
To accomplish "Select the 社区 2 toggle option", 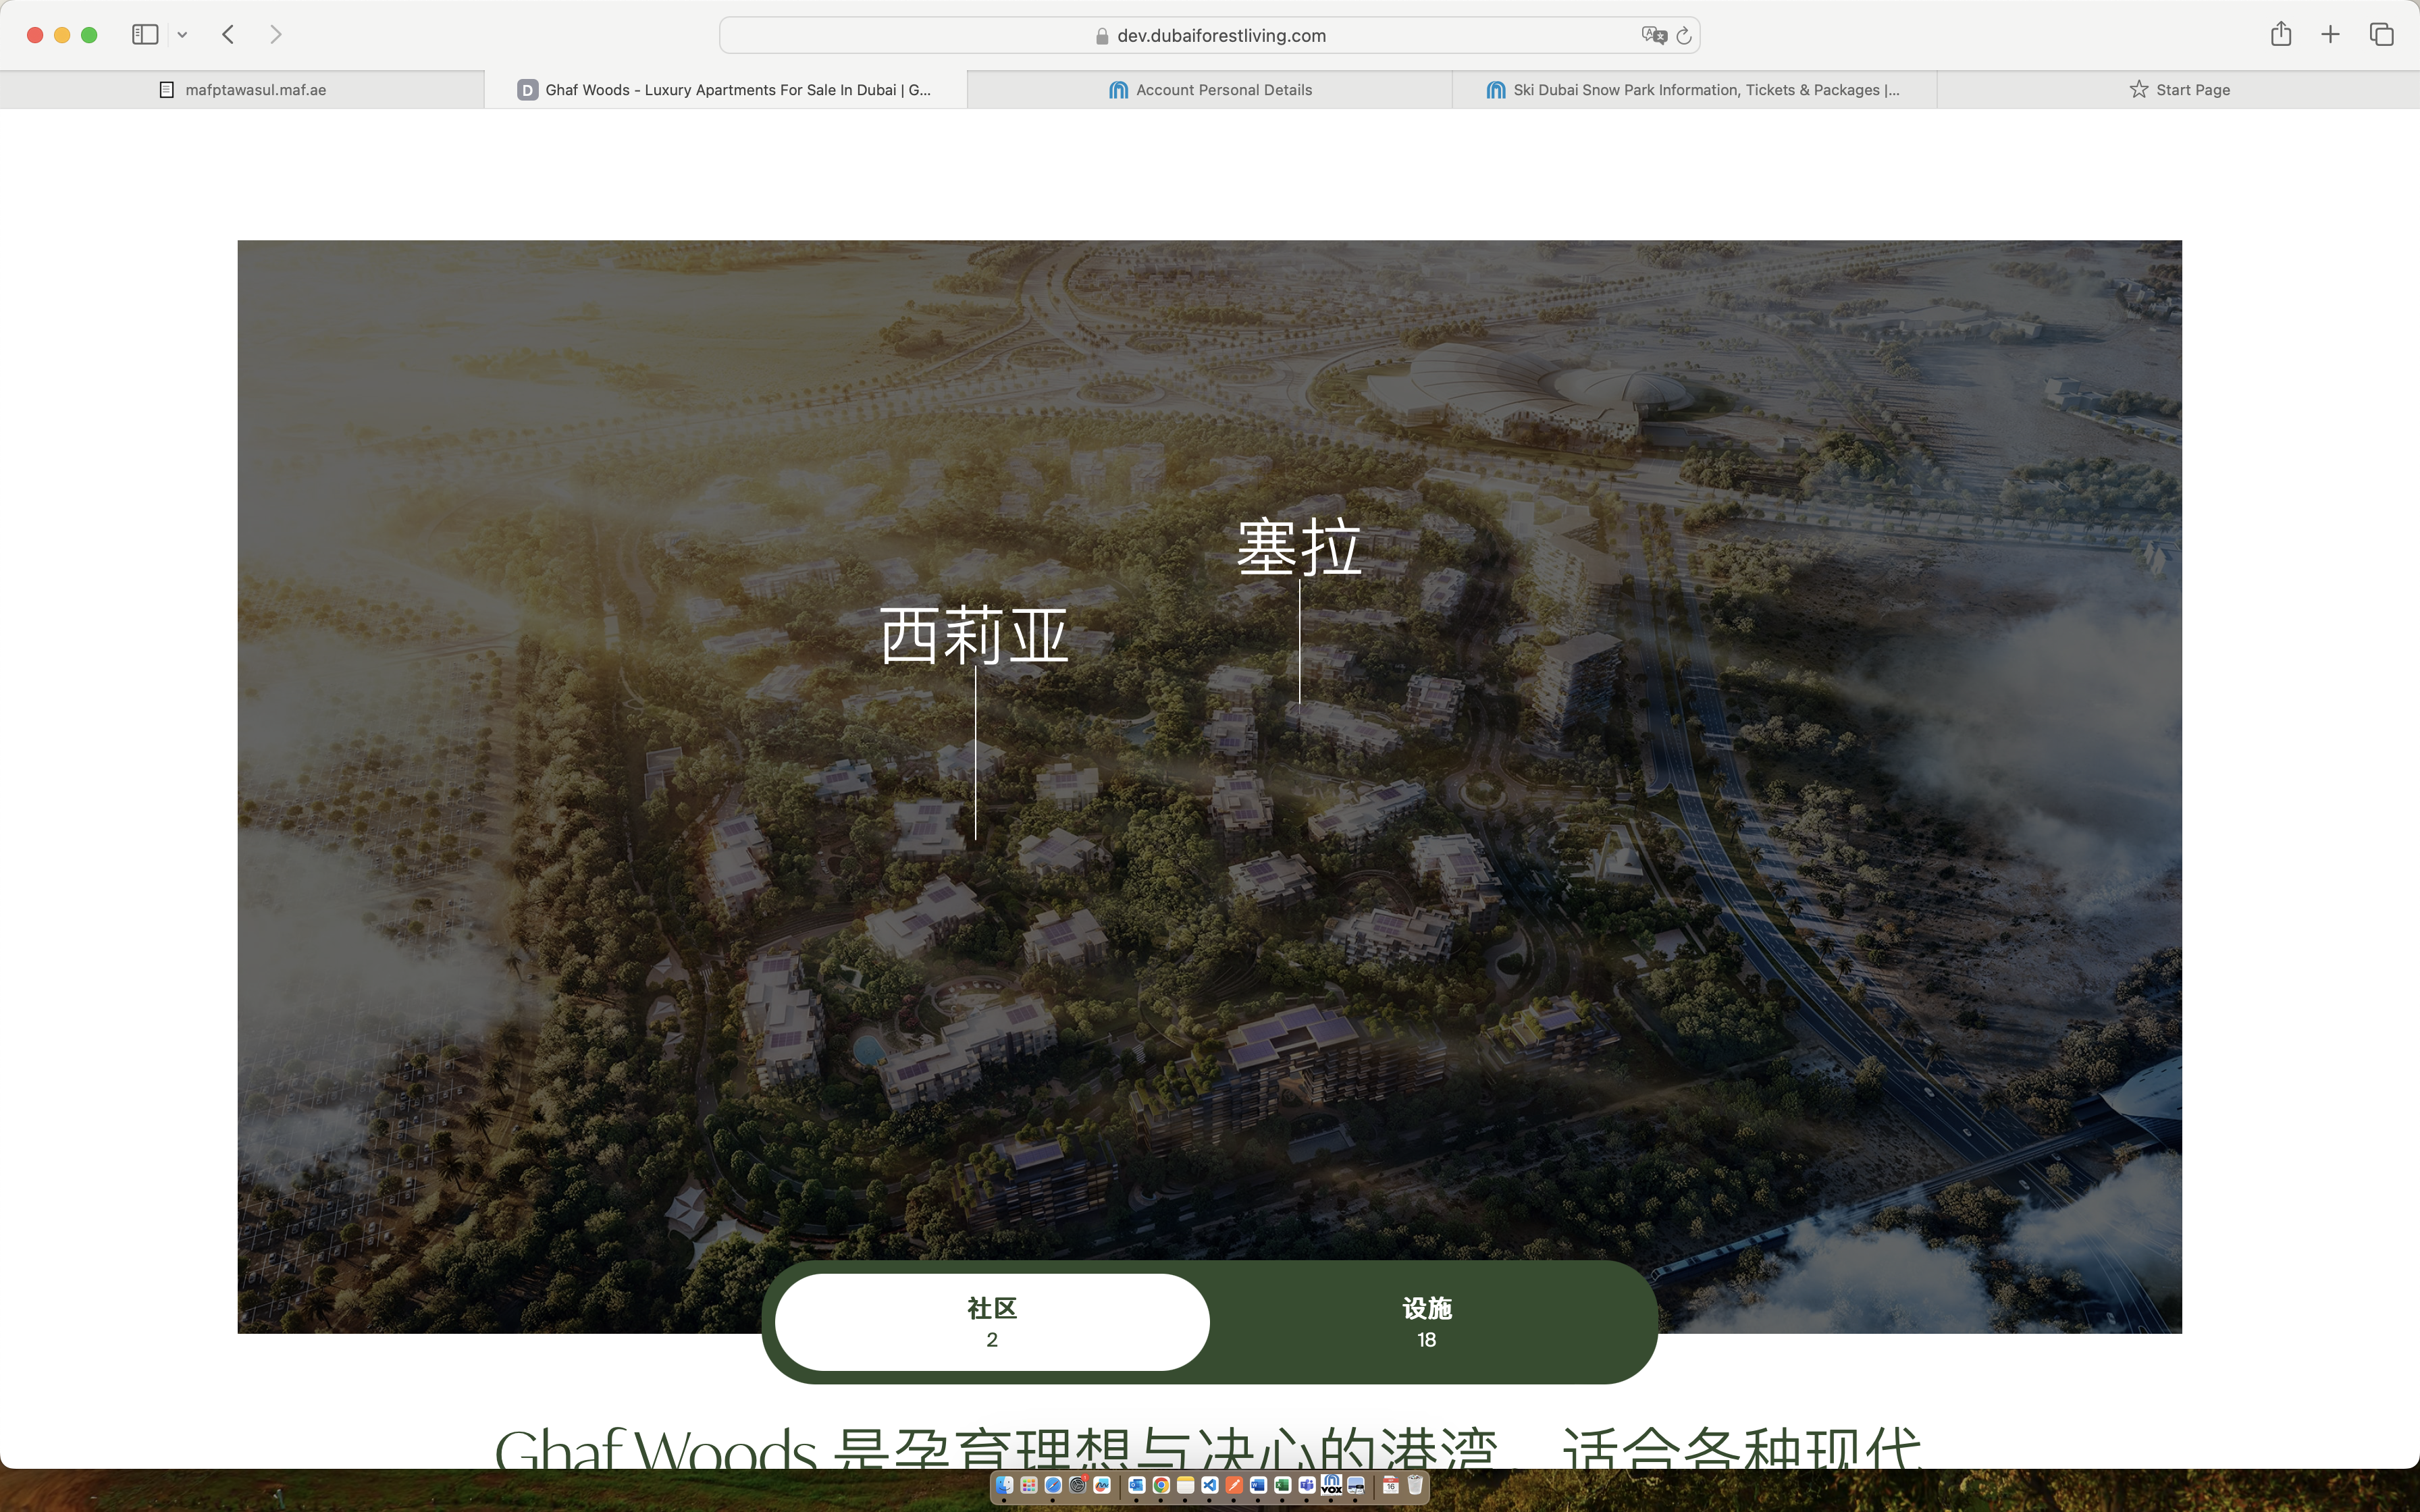I will pos(992,1322).
